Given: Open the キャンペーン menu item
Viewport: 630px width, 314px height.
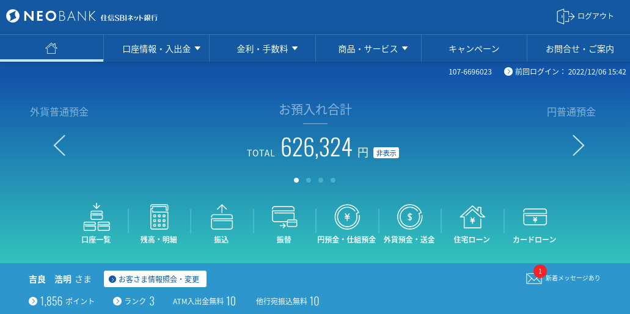Looking at the screenshot, I should (x=474, y=49).
